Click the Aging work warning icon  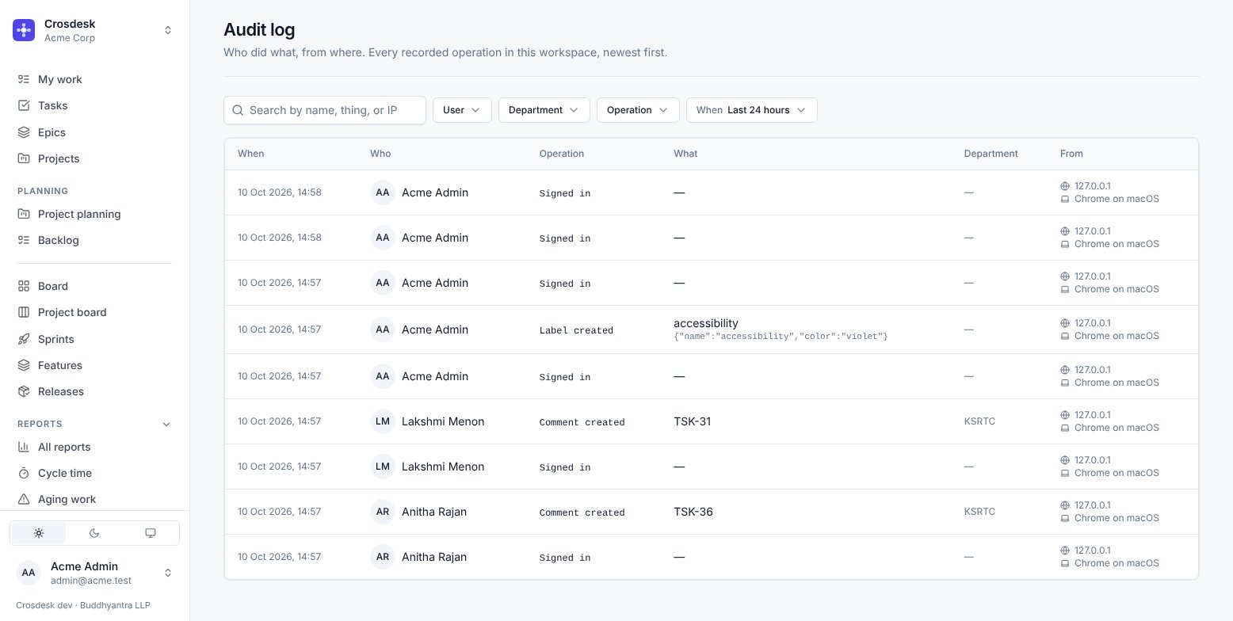(x=24, y=499)
